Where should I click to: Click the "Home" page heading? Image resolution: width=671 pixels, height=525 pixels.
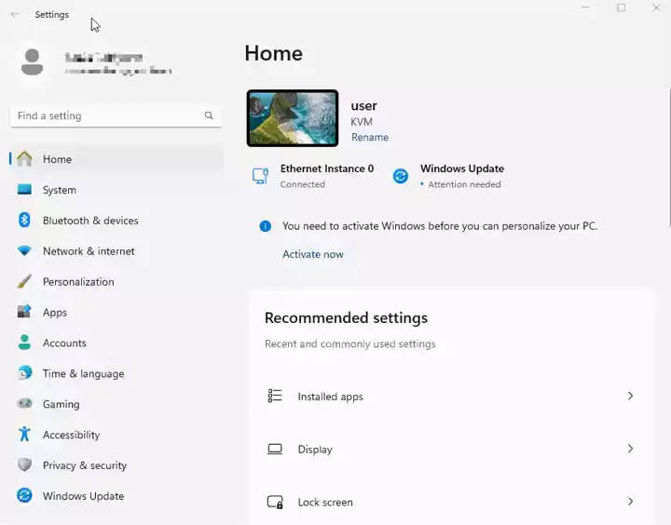tap(273, 53)
